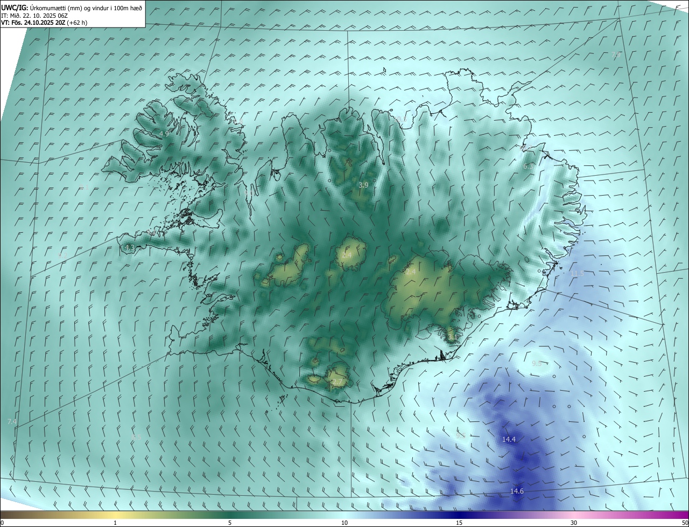689x527 pixels.
Task: Click the '50' tick on the color scale
Action: (x=685, y=523)
